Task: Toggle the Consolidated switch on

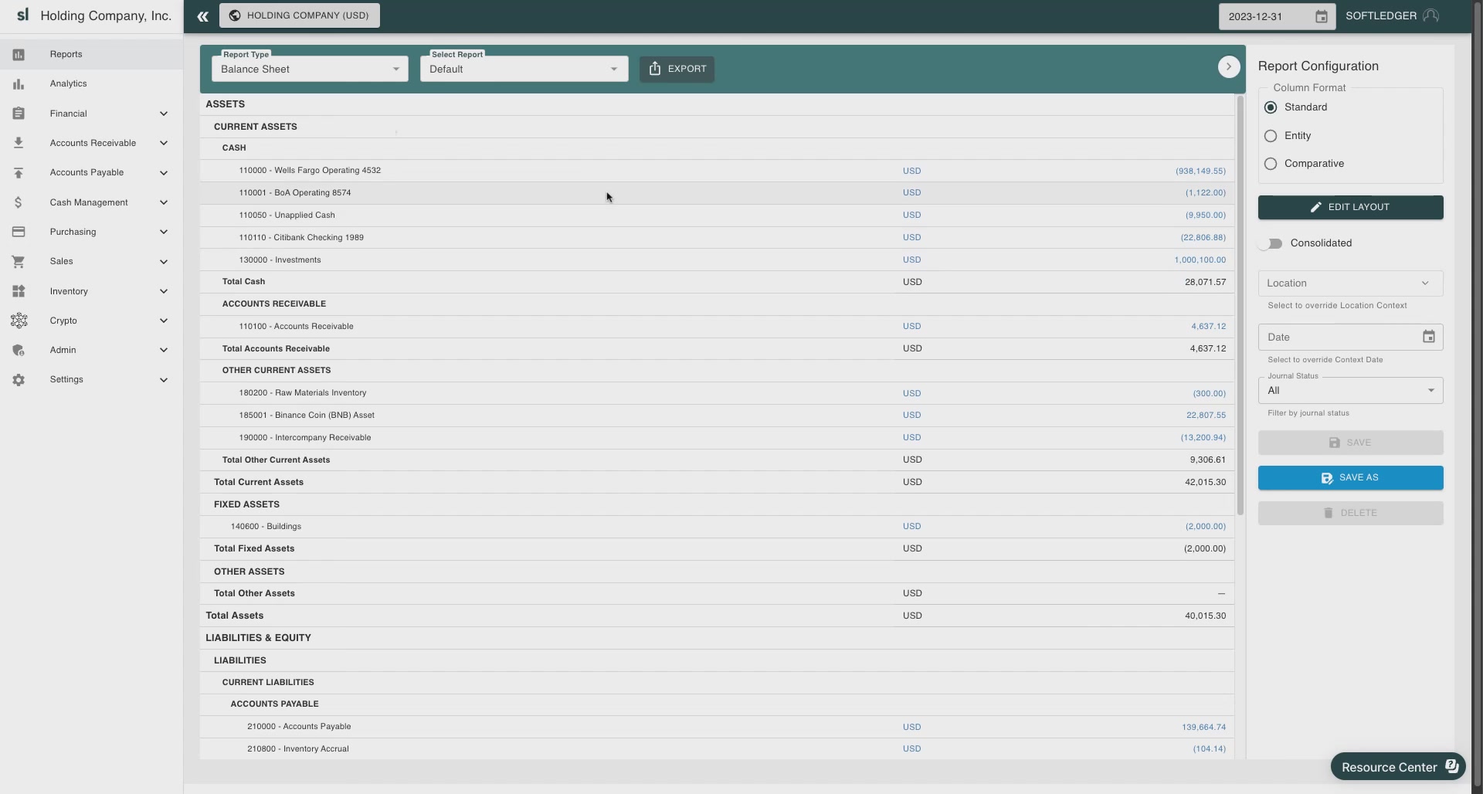Action: 1270,243
